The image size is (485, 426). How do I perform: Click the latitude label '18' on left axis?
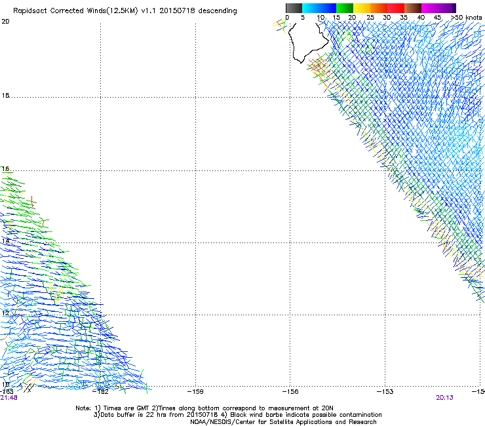[5, 95]
